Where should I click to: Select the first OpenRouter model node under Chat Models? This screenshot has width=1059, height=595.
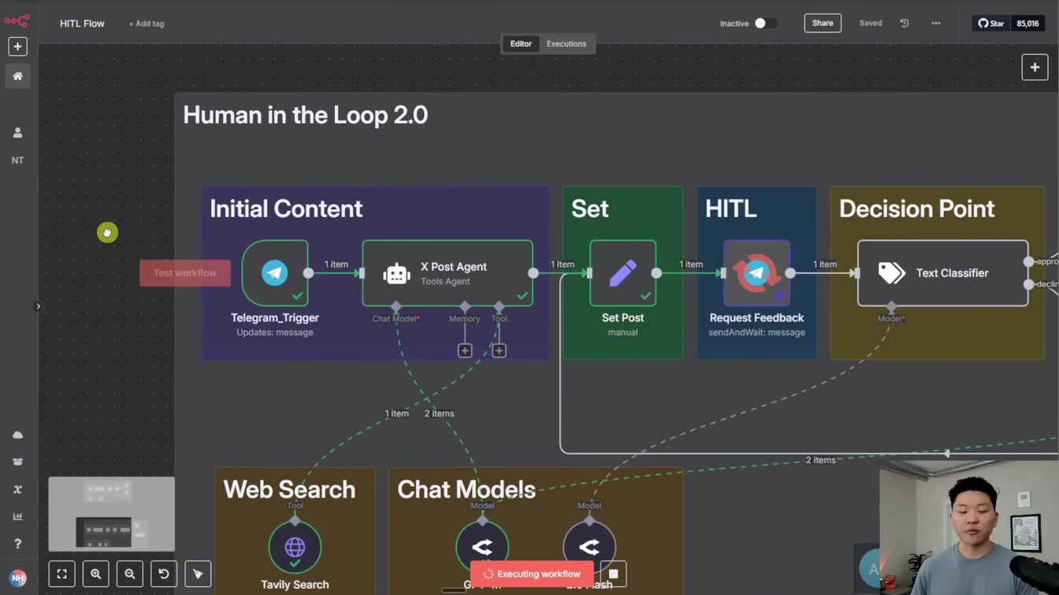pos(482,547)
